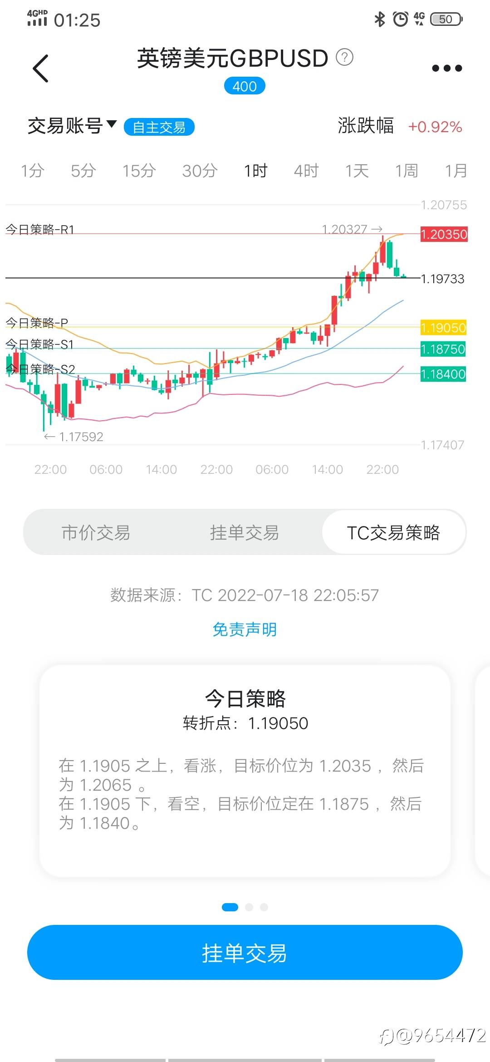Select the 1分 timeframe
The height and width of the screenshot is (1062, 490).
click(x=33, y=171)
